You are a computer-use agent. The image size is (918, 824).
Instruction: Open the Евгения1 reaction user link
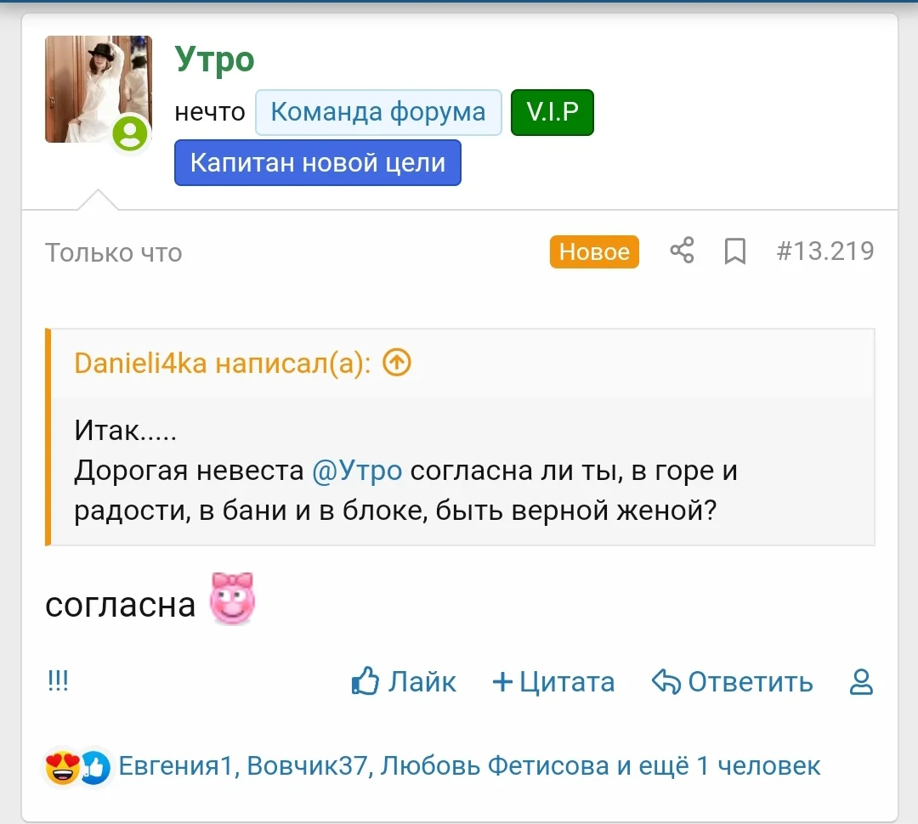[175, 766]
